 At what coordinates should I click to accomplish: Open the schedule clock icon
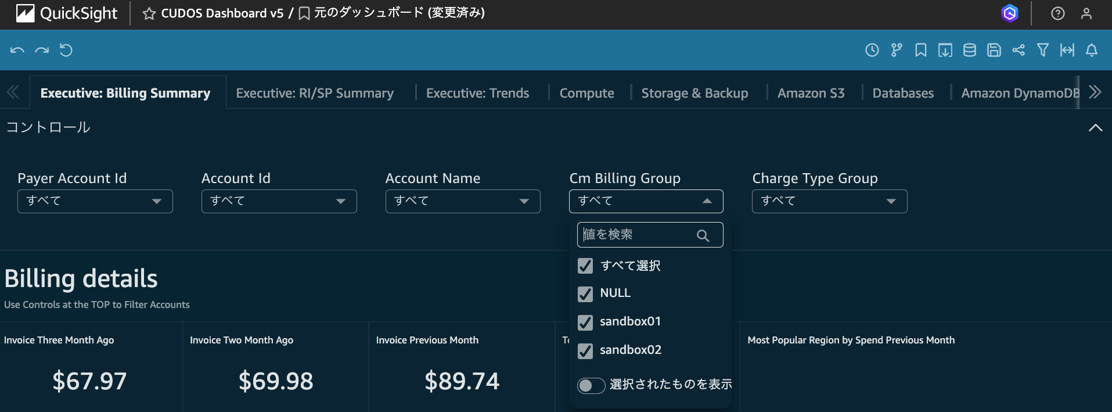pos(872,50)
